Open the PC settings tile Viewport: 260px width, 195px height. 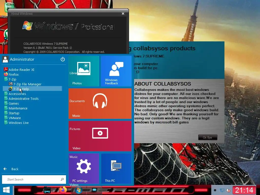pyautogui.click(x=84, y=169)
